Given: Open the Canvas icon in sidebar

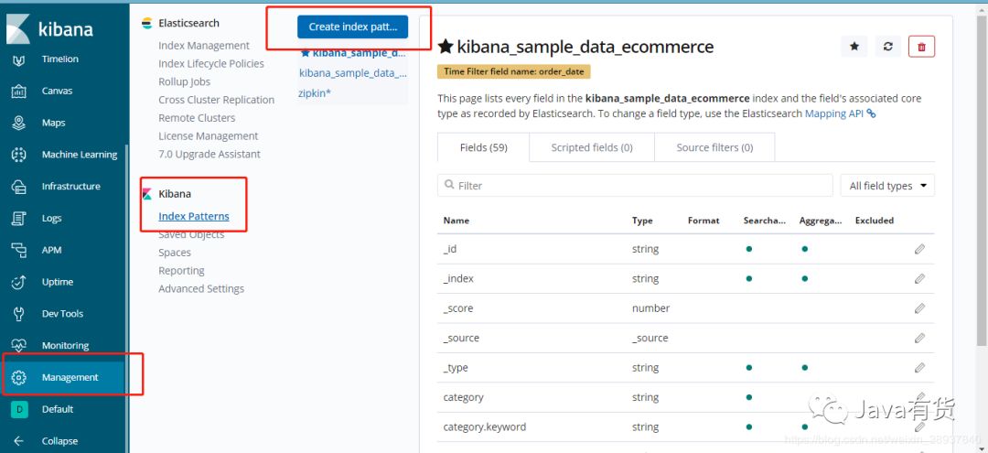Looking at the screenshot, I should point(19,91).
